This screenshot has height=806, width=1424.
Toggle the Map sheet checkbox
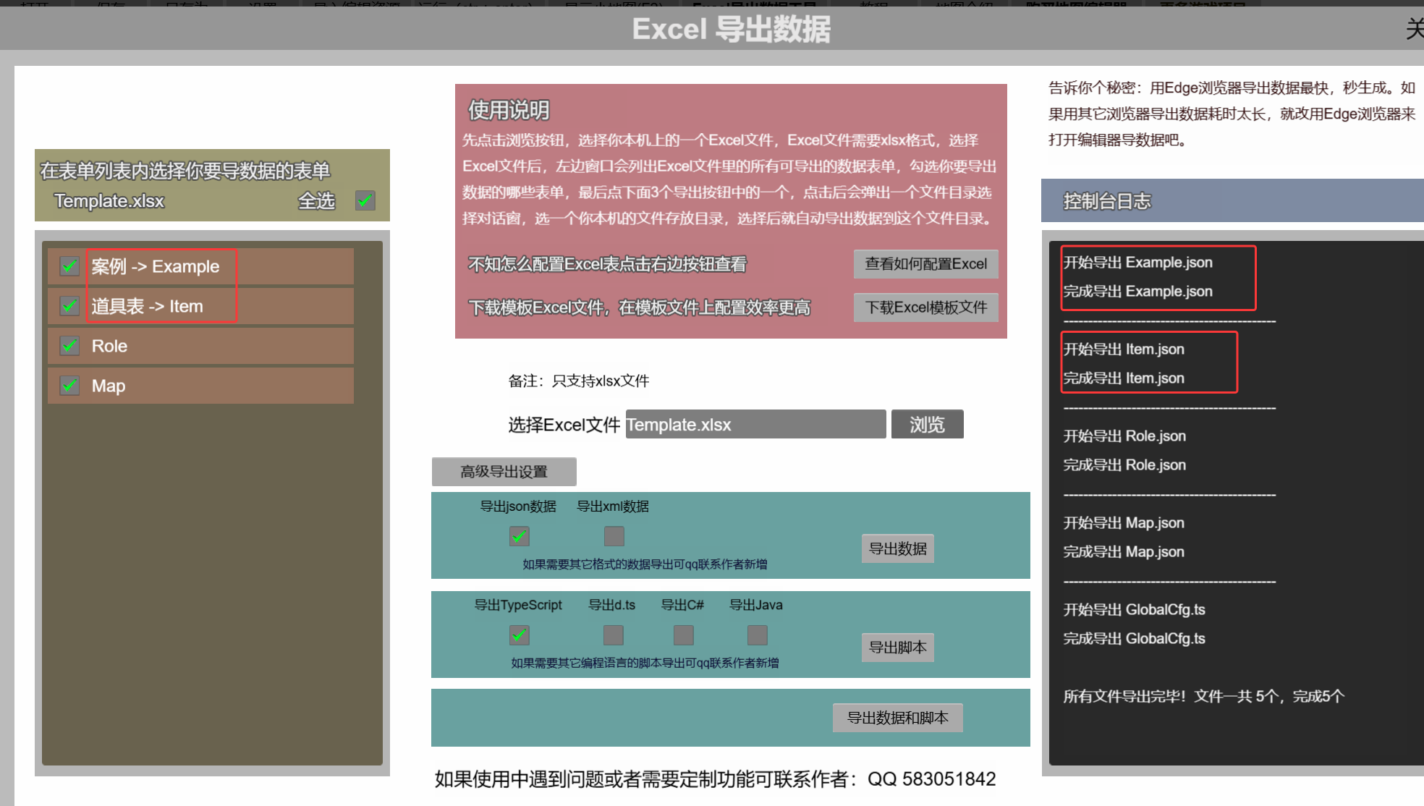(x=69, y=386)
